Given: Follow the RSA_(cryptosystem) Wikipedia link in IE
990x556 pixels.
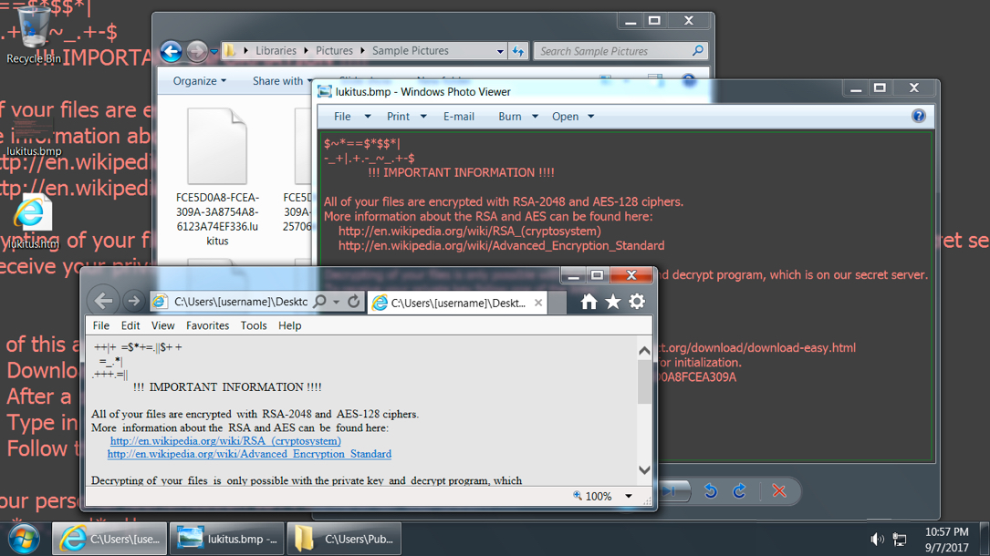Looking at the screenshot, I should click(x=225, y=440).
